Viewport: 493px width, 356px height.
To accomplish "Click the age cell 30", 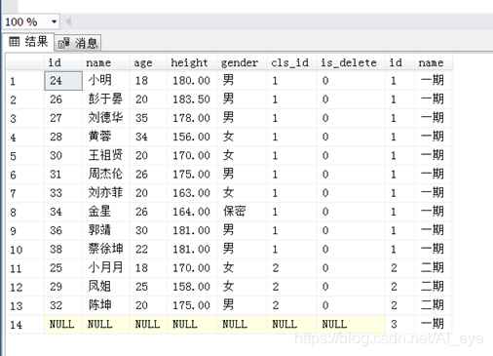I will [148, 230].
